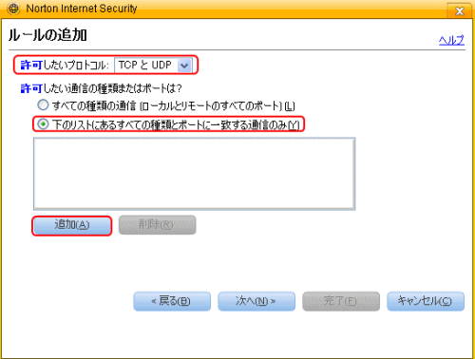The width and height of the screenshot is (475, 359).
Task: Go back with 戻る(B) button
Action: click(x=172, y=301)
